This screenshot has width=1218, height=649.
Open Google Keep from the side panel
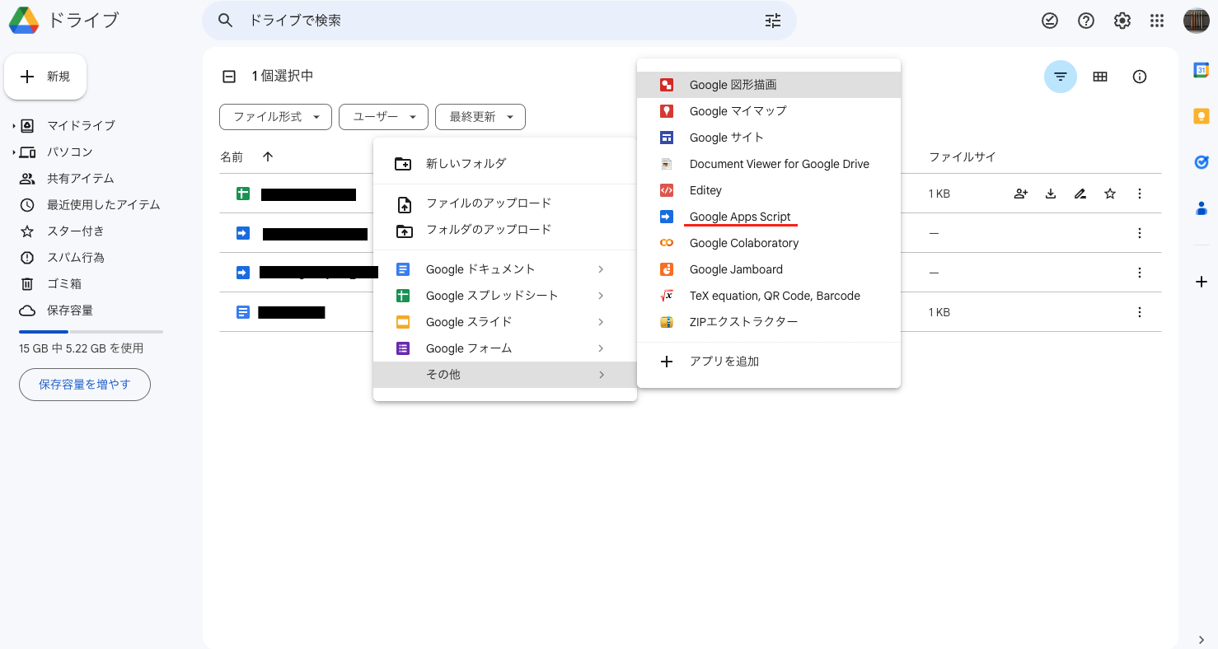point(1201,115)
